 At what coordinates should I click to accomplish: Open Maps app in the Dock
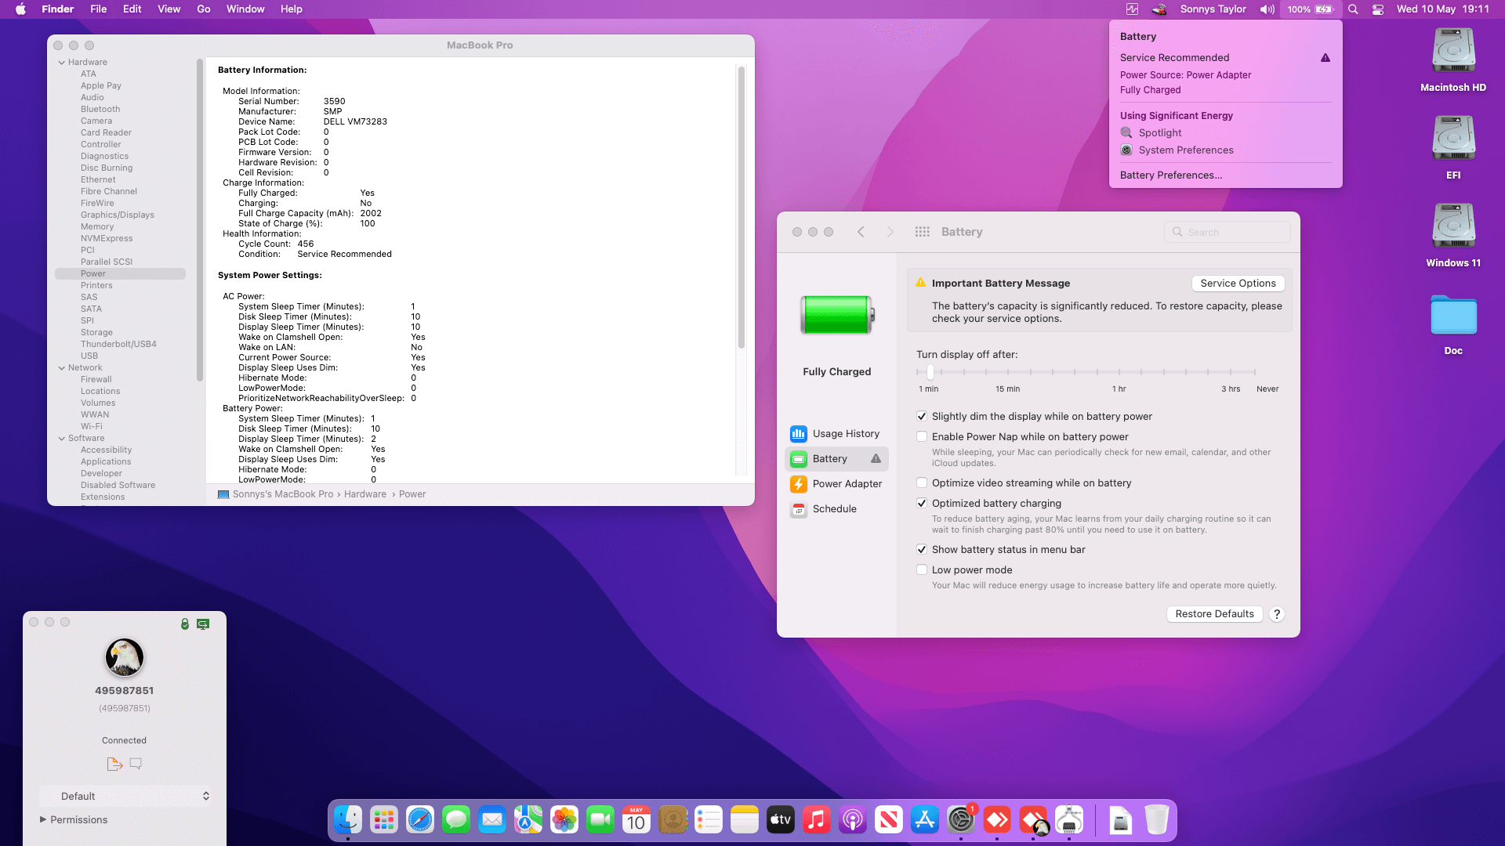point(528,820)
